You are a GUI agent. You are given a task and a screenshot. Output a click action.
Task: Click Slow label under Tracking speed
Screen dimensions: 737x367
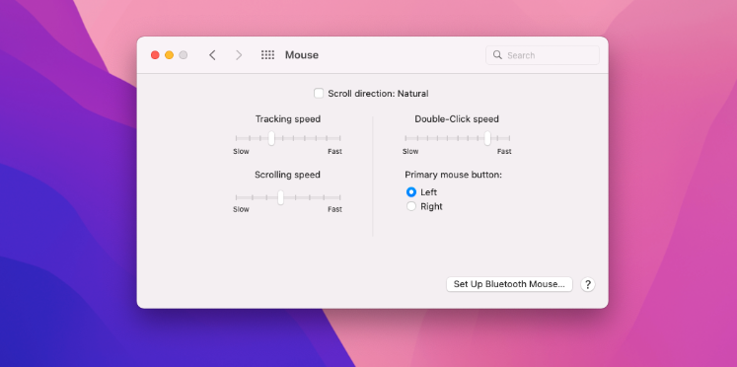[x=241, y=151]
